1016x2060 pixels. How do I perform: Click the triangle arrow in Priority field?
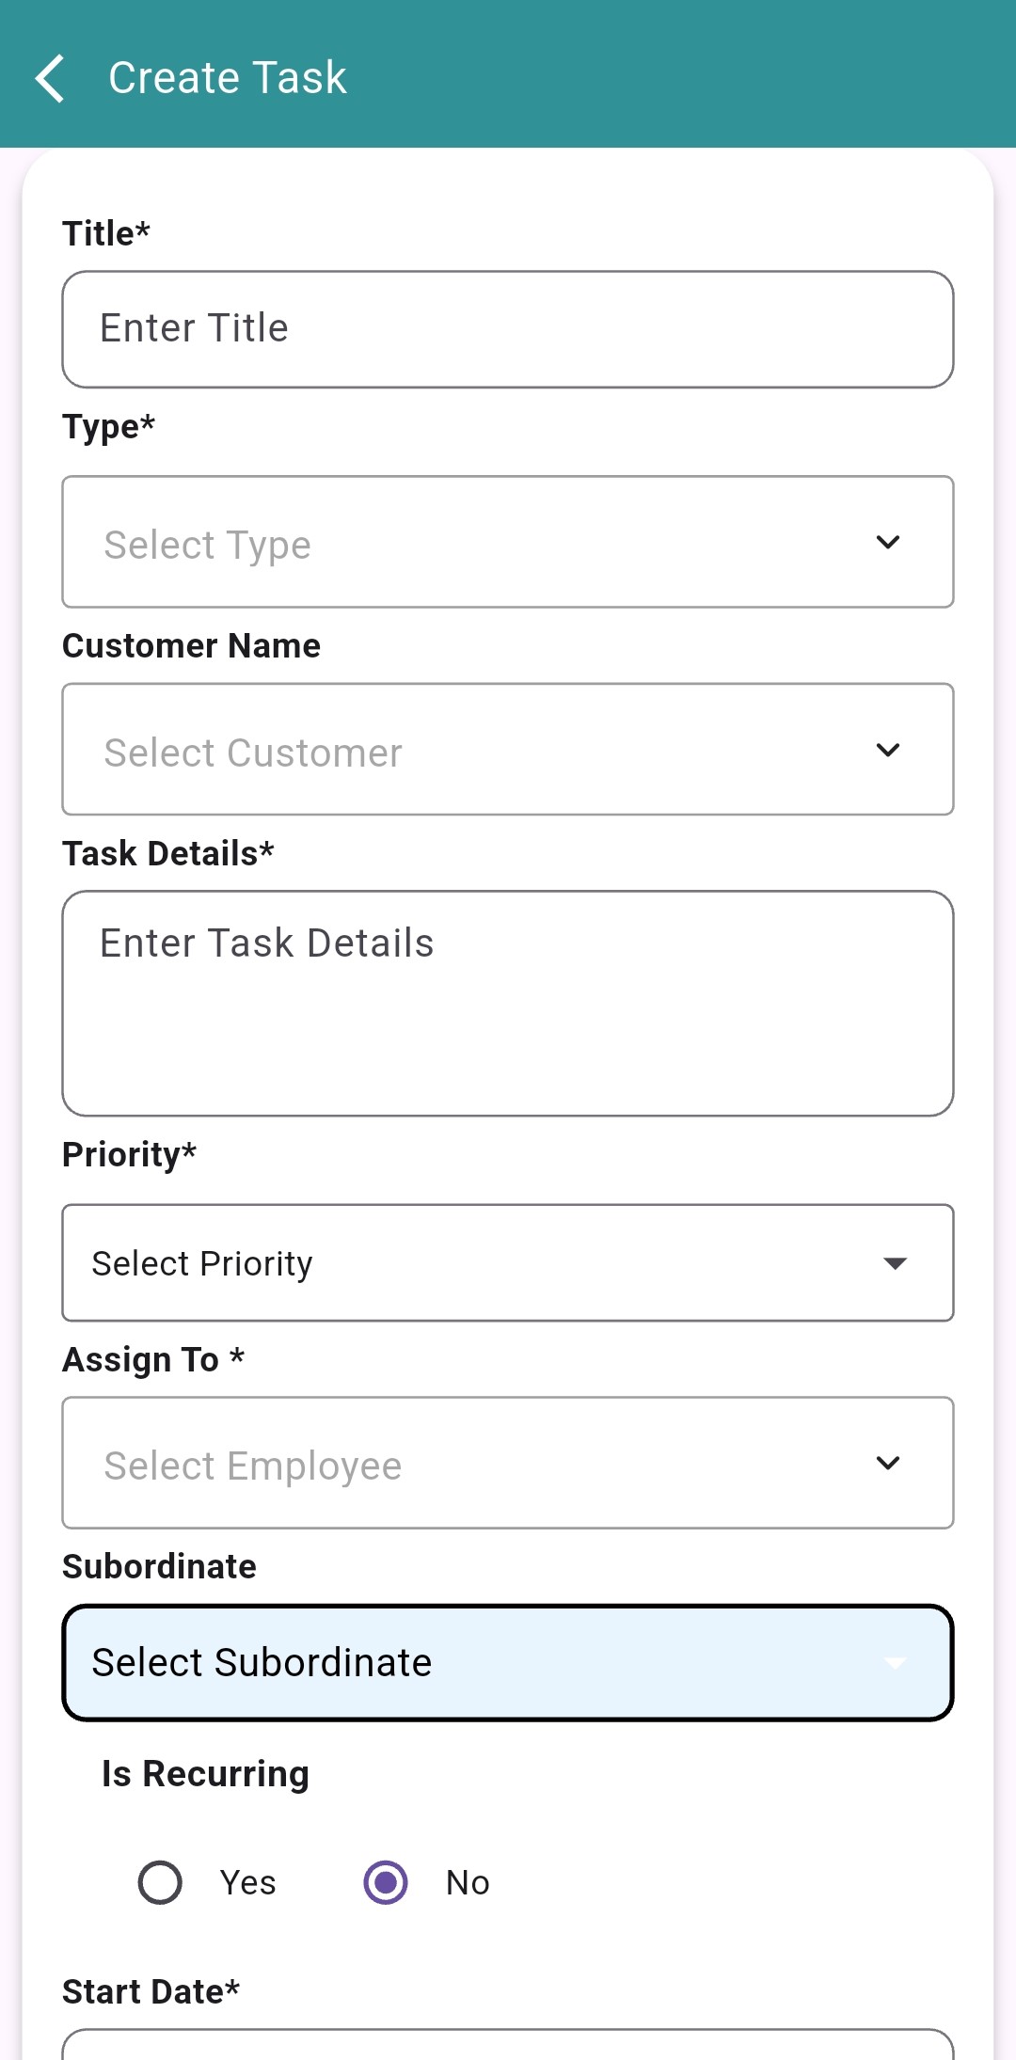point(895,1263)
